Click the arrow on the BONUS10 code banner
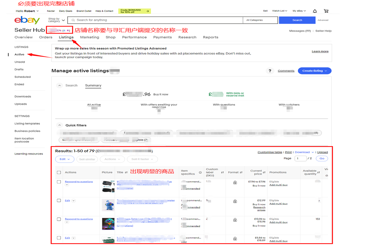Viewport: 377px width, 245px height. coord(148,11)
